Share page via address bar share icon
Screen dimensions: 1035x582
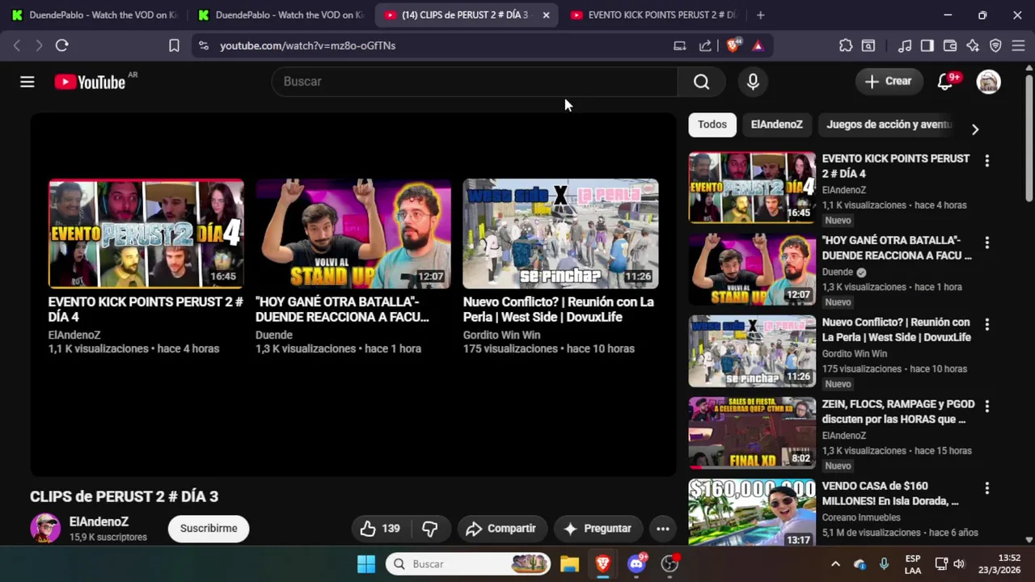pos(705,46)
